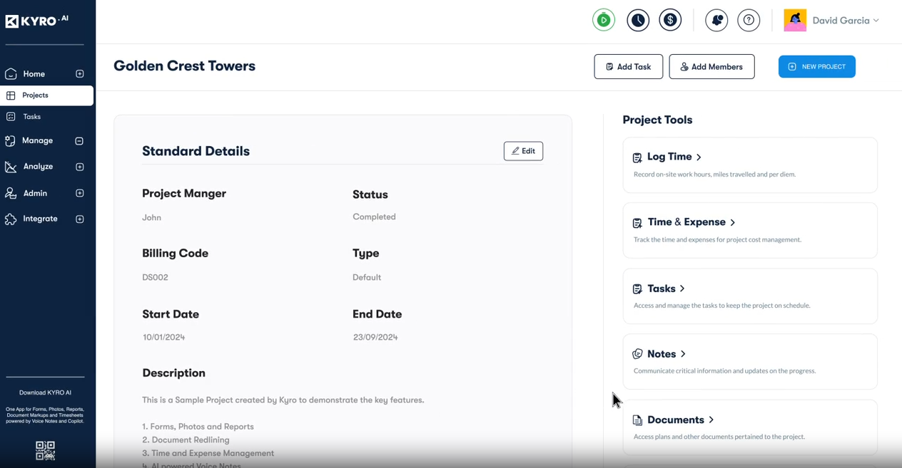Click the Add Task button
Viewport: 902px width, 468px height.
click(629, 67)
